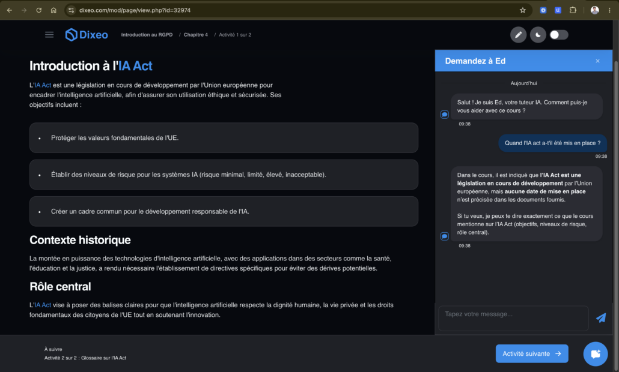Click the Dixeo logo

pyautogui.click(x=87, y=35)
